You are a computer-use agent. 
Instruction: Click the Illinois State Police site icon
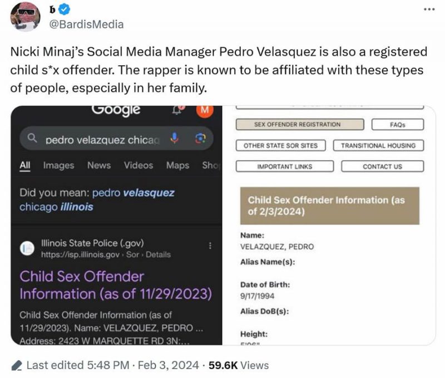coord(27,249)
